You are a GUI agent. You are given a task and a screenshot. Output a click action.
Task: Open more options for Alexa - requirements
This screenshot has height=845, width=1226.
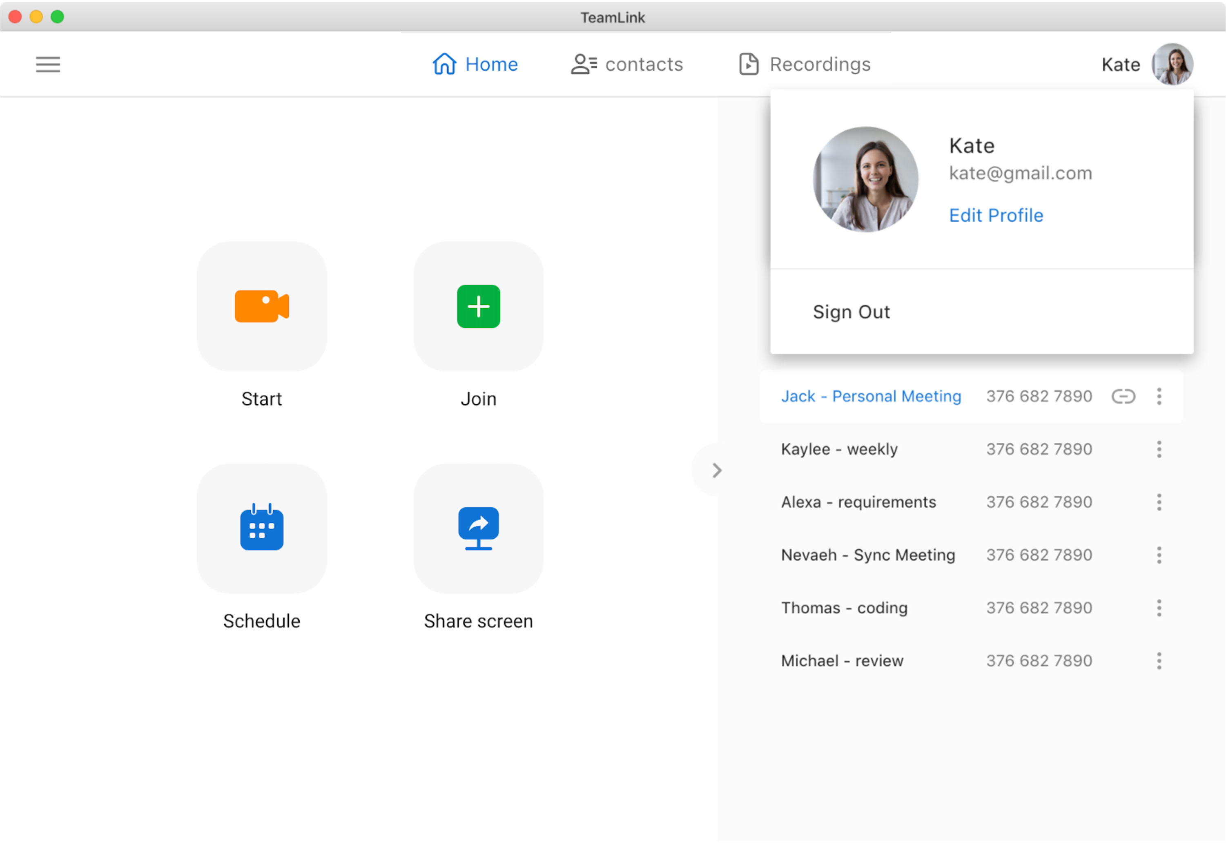[x=1159, y=502]
